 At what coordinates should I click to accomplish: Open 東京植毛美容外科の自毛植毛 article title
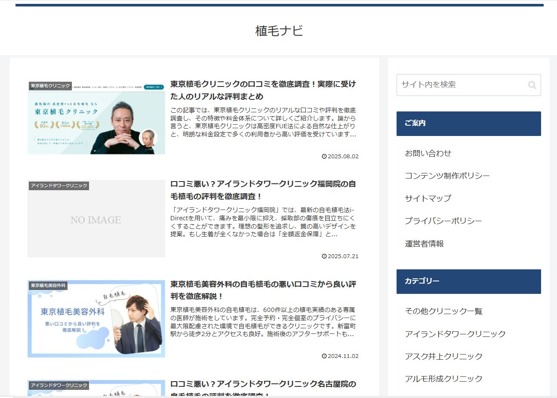pos(263,290)
